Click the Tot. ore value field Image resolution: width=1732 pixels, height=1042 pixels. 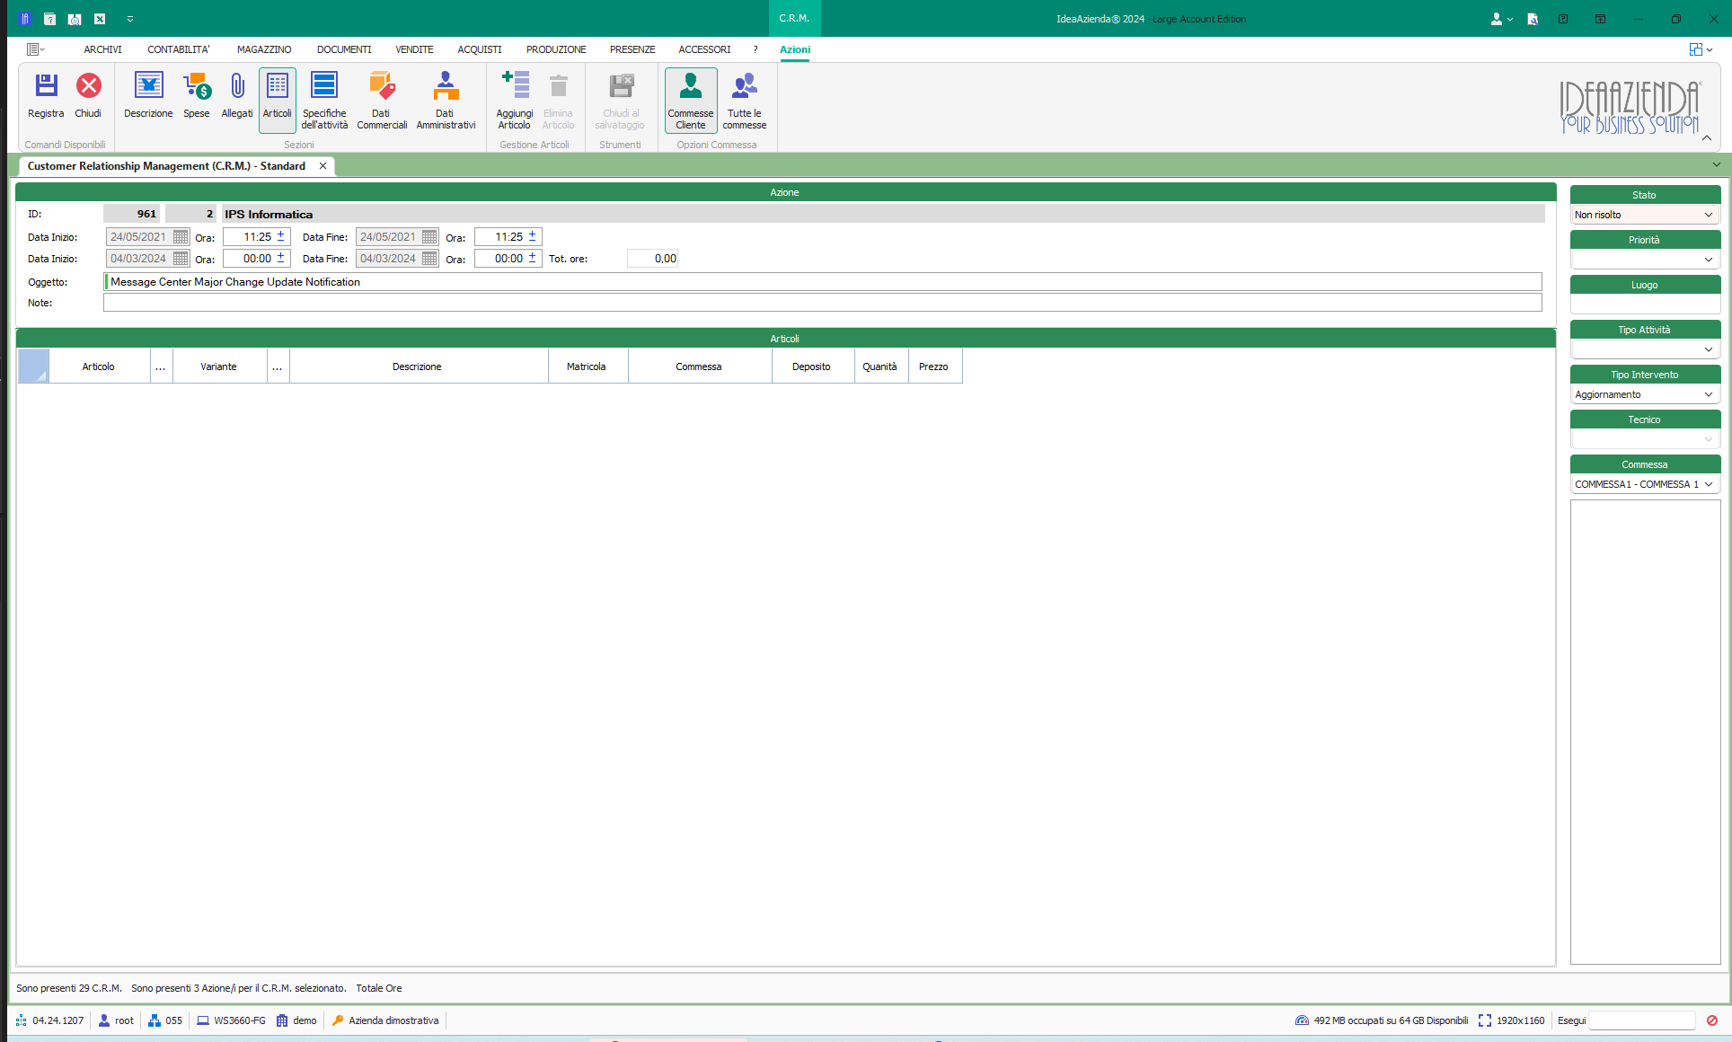(x=652, y=259)
